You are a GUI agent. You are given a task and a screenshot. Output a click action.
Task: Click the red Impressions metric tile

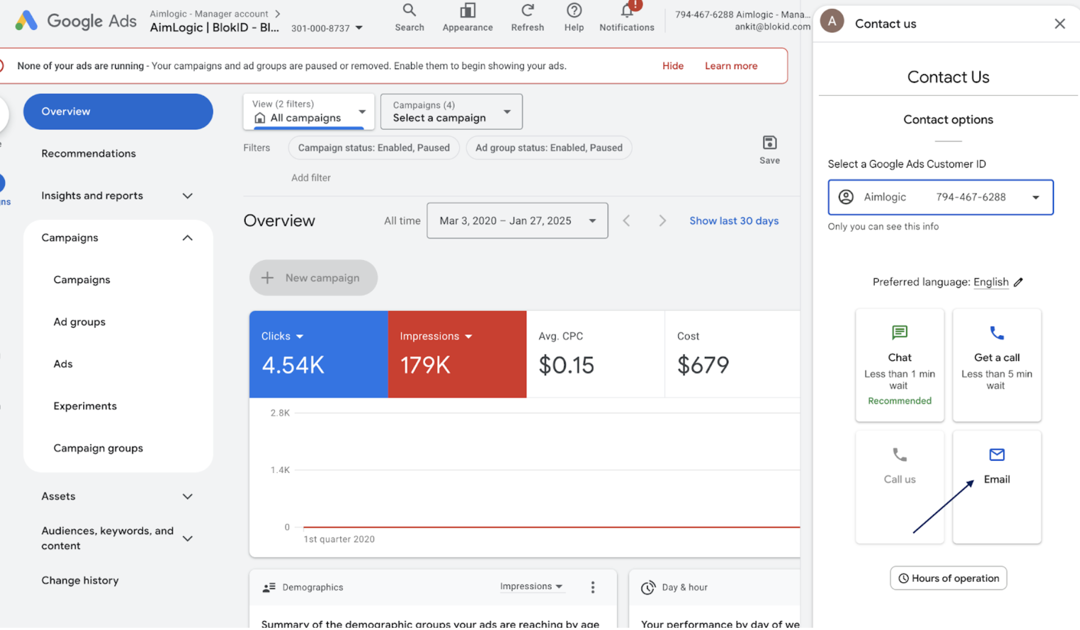[x=457, y=354]
